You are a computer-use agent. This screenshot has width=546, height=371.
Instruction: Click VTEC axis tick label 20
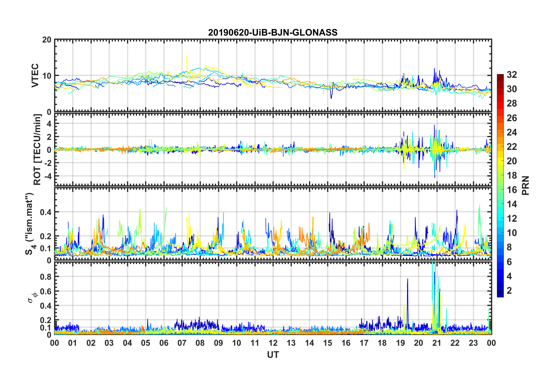coord(47,40)
